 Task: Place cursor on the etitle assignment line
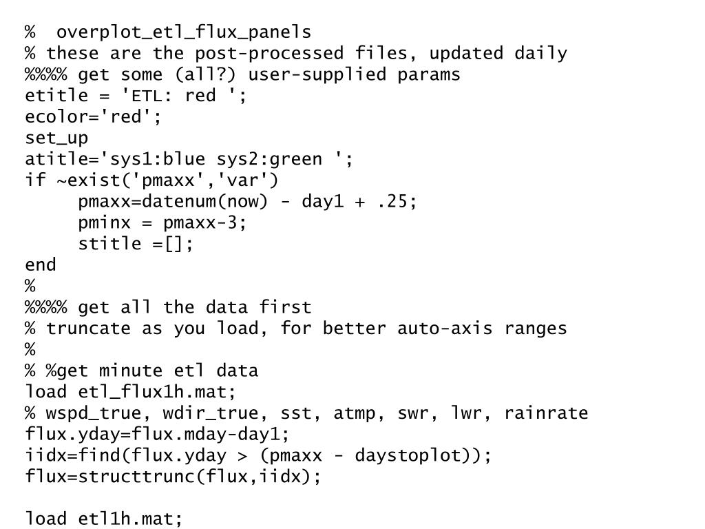click(136, 96)
